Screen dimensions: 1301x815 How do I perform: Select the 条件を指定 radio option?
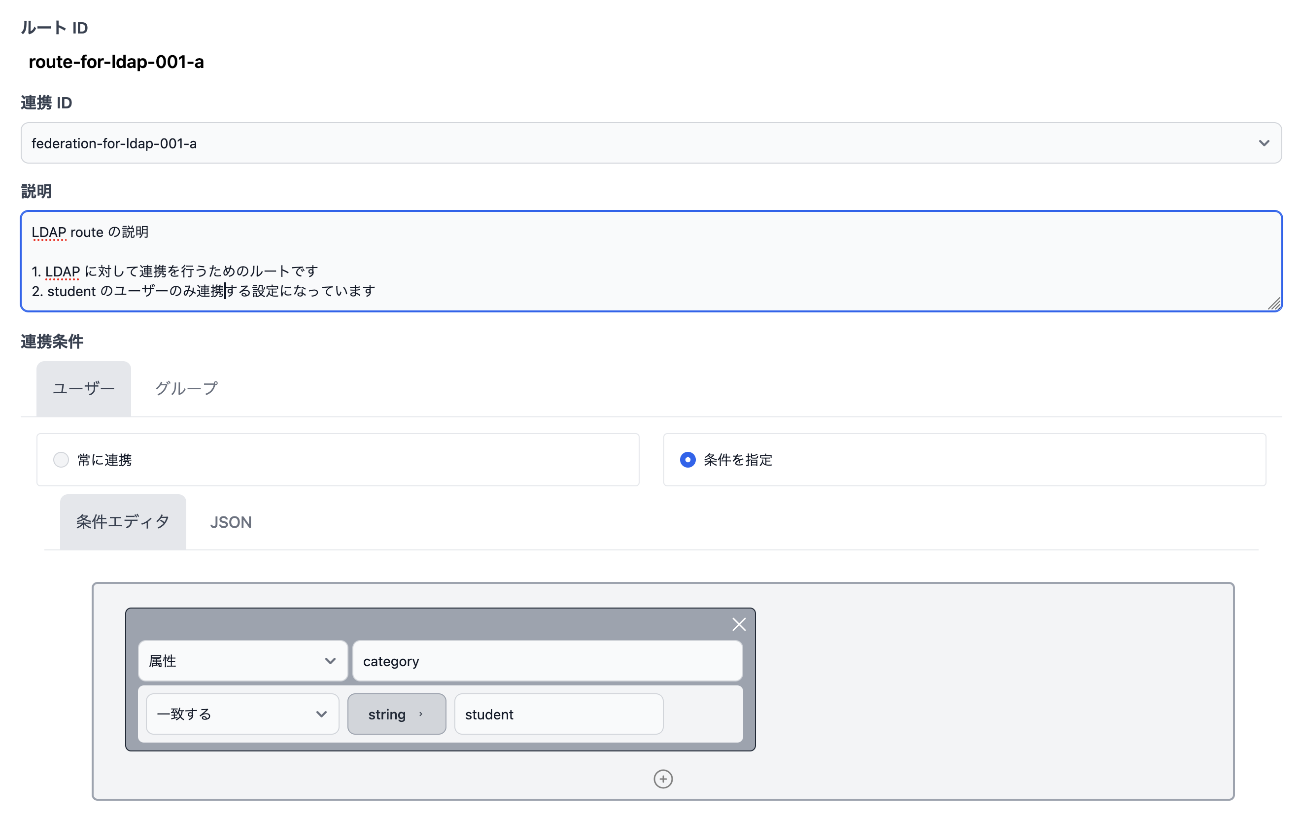(687, 460)
